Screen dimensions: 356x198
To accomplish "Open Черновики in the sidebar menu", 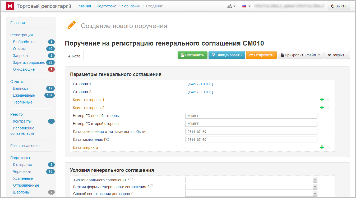I will point(22,172).
